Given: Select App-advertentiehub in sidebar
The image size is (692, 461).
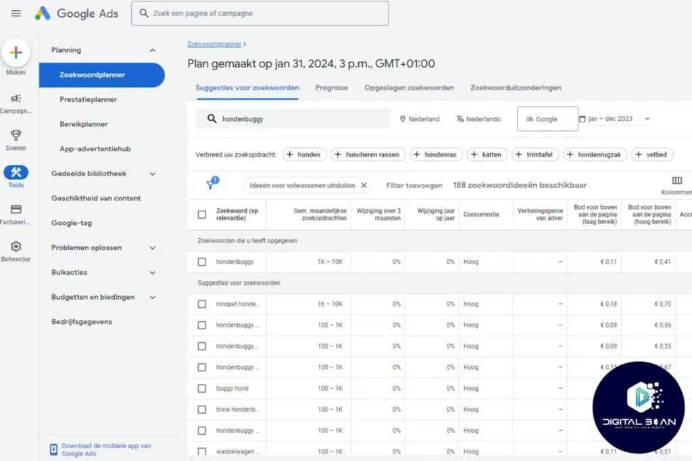Looking at the screenshot, I should (95, 149).
